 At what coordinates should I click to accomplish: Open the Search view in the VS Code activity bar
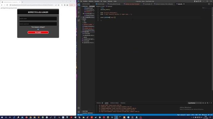pyautogui.click(x=79, y=8)
